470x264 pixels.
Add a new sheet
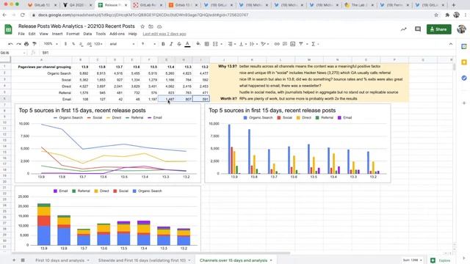[x=14, y=260]
